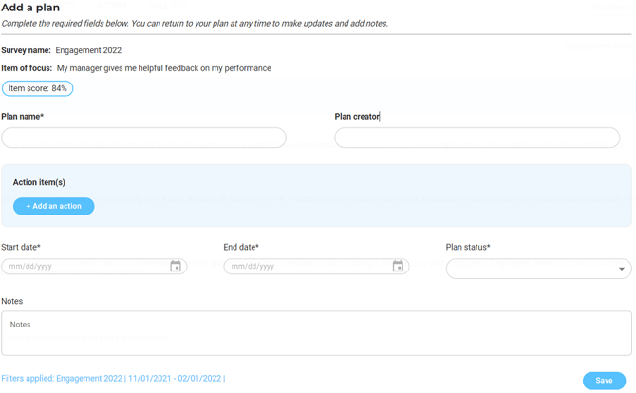
Task: Open the Start date calendar picker icon
Action: tap(176, 267)
